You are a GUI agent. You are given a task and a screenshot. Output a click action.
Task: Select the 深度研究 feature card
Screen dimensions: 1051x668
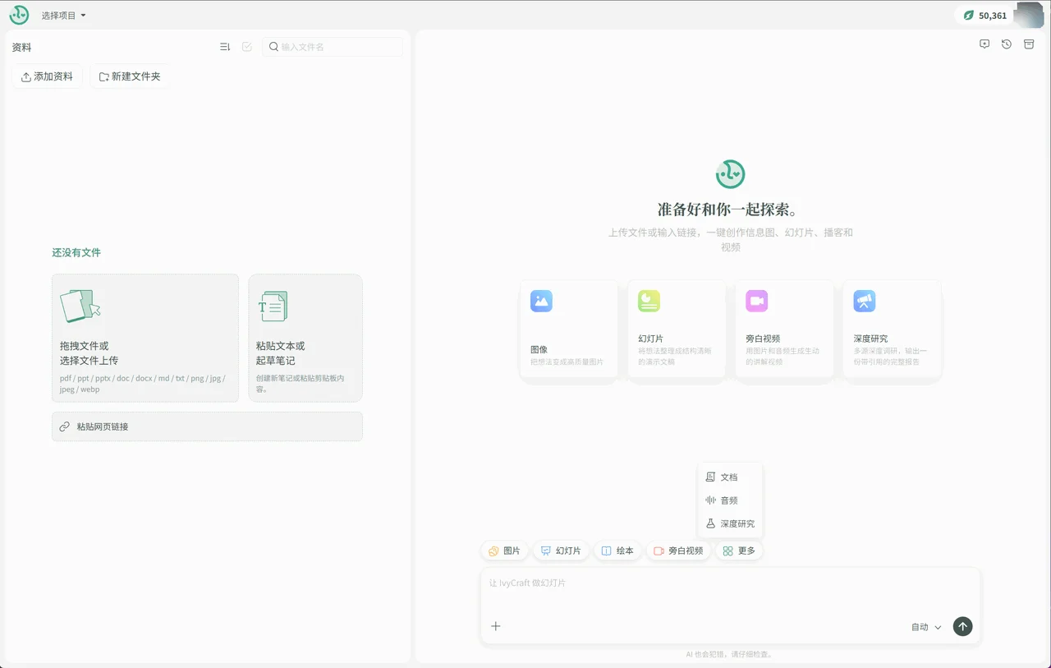pos(892,329)
